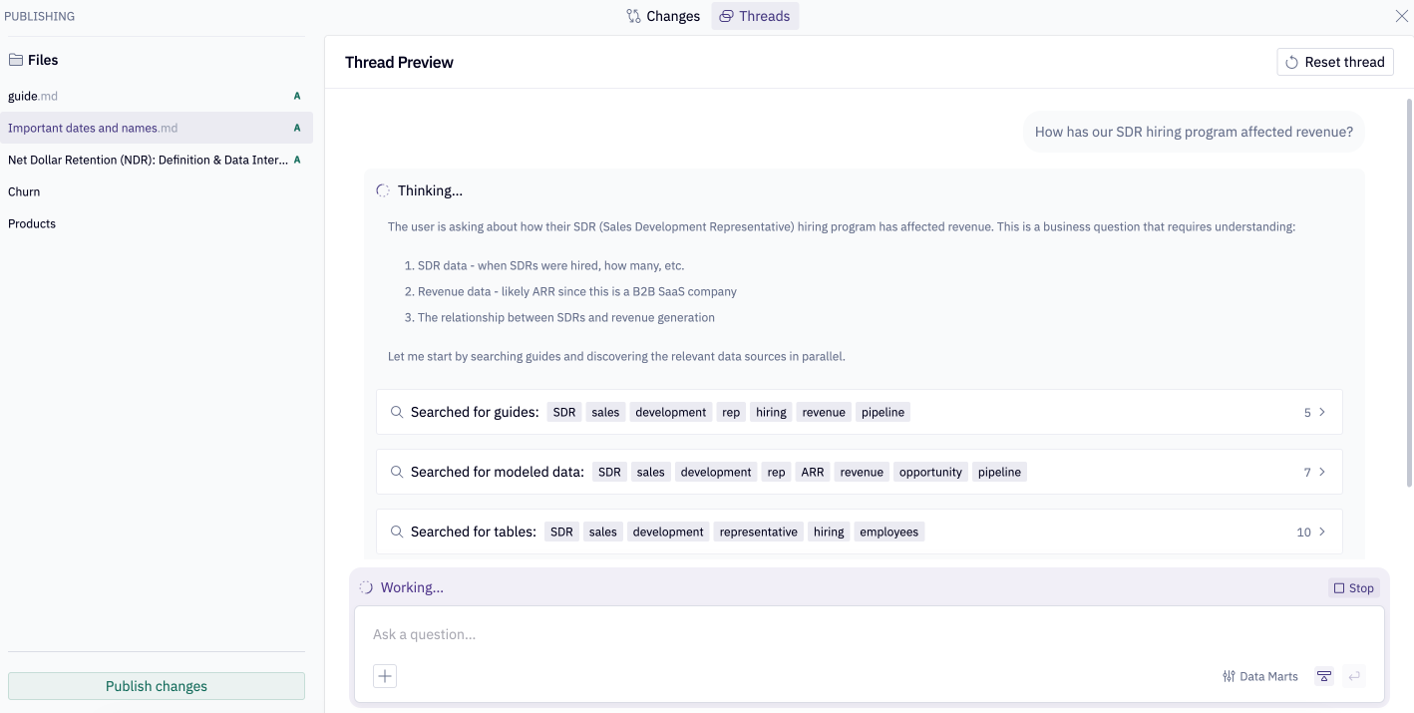Select the Churn file entry
This screenshot has height=713, width=1414.
pos(24,191)
